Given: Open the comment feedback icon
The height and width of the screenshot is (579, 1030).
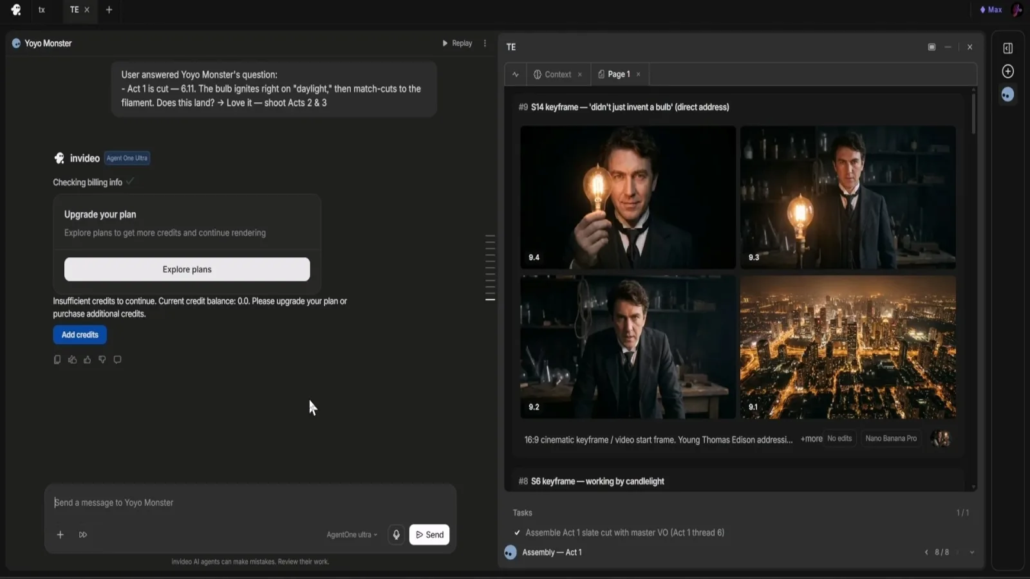Looking at the screenshot, I should (117, 360).
